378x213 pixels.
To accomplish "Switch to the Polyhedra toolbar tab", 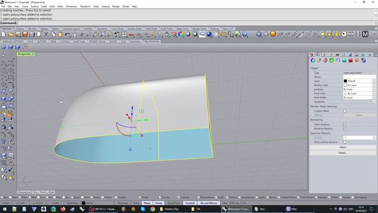I will (135, 41).
